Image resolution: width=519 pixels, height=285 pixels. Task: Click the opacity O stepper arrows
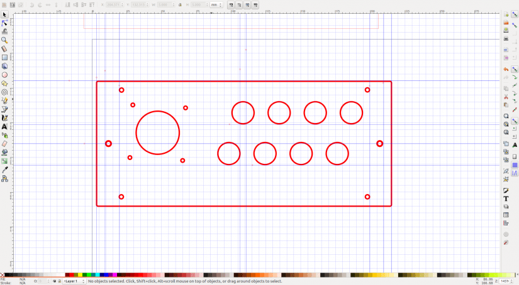(48, 281)
